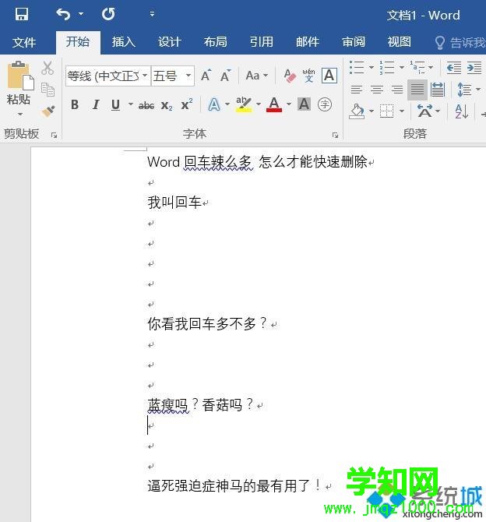486x522 pixels.
Task: Click the Shading paint bucket icon
Action: click(x=357, y=111)
